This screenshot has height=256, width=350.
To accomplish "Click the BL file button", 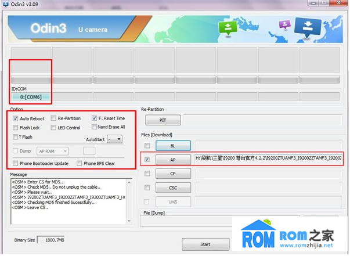I will [173, 146].
